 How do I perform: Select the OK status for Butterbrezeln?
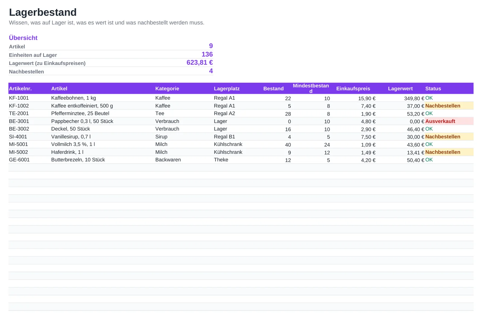[x=429, y=160]
